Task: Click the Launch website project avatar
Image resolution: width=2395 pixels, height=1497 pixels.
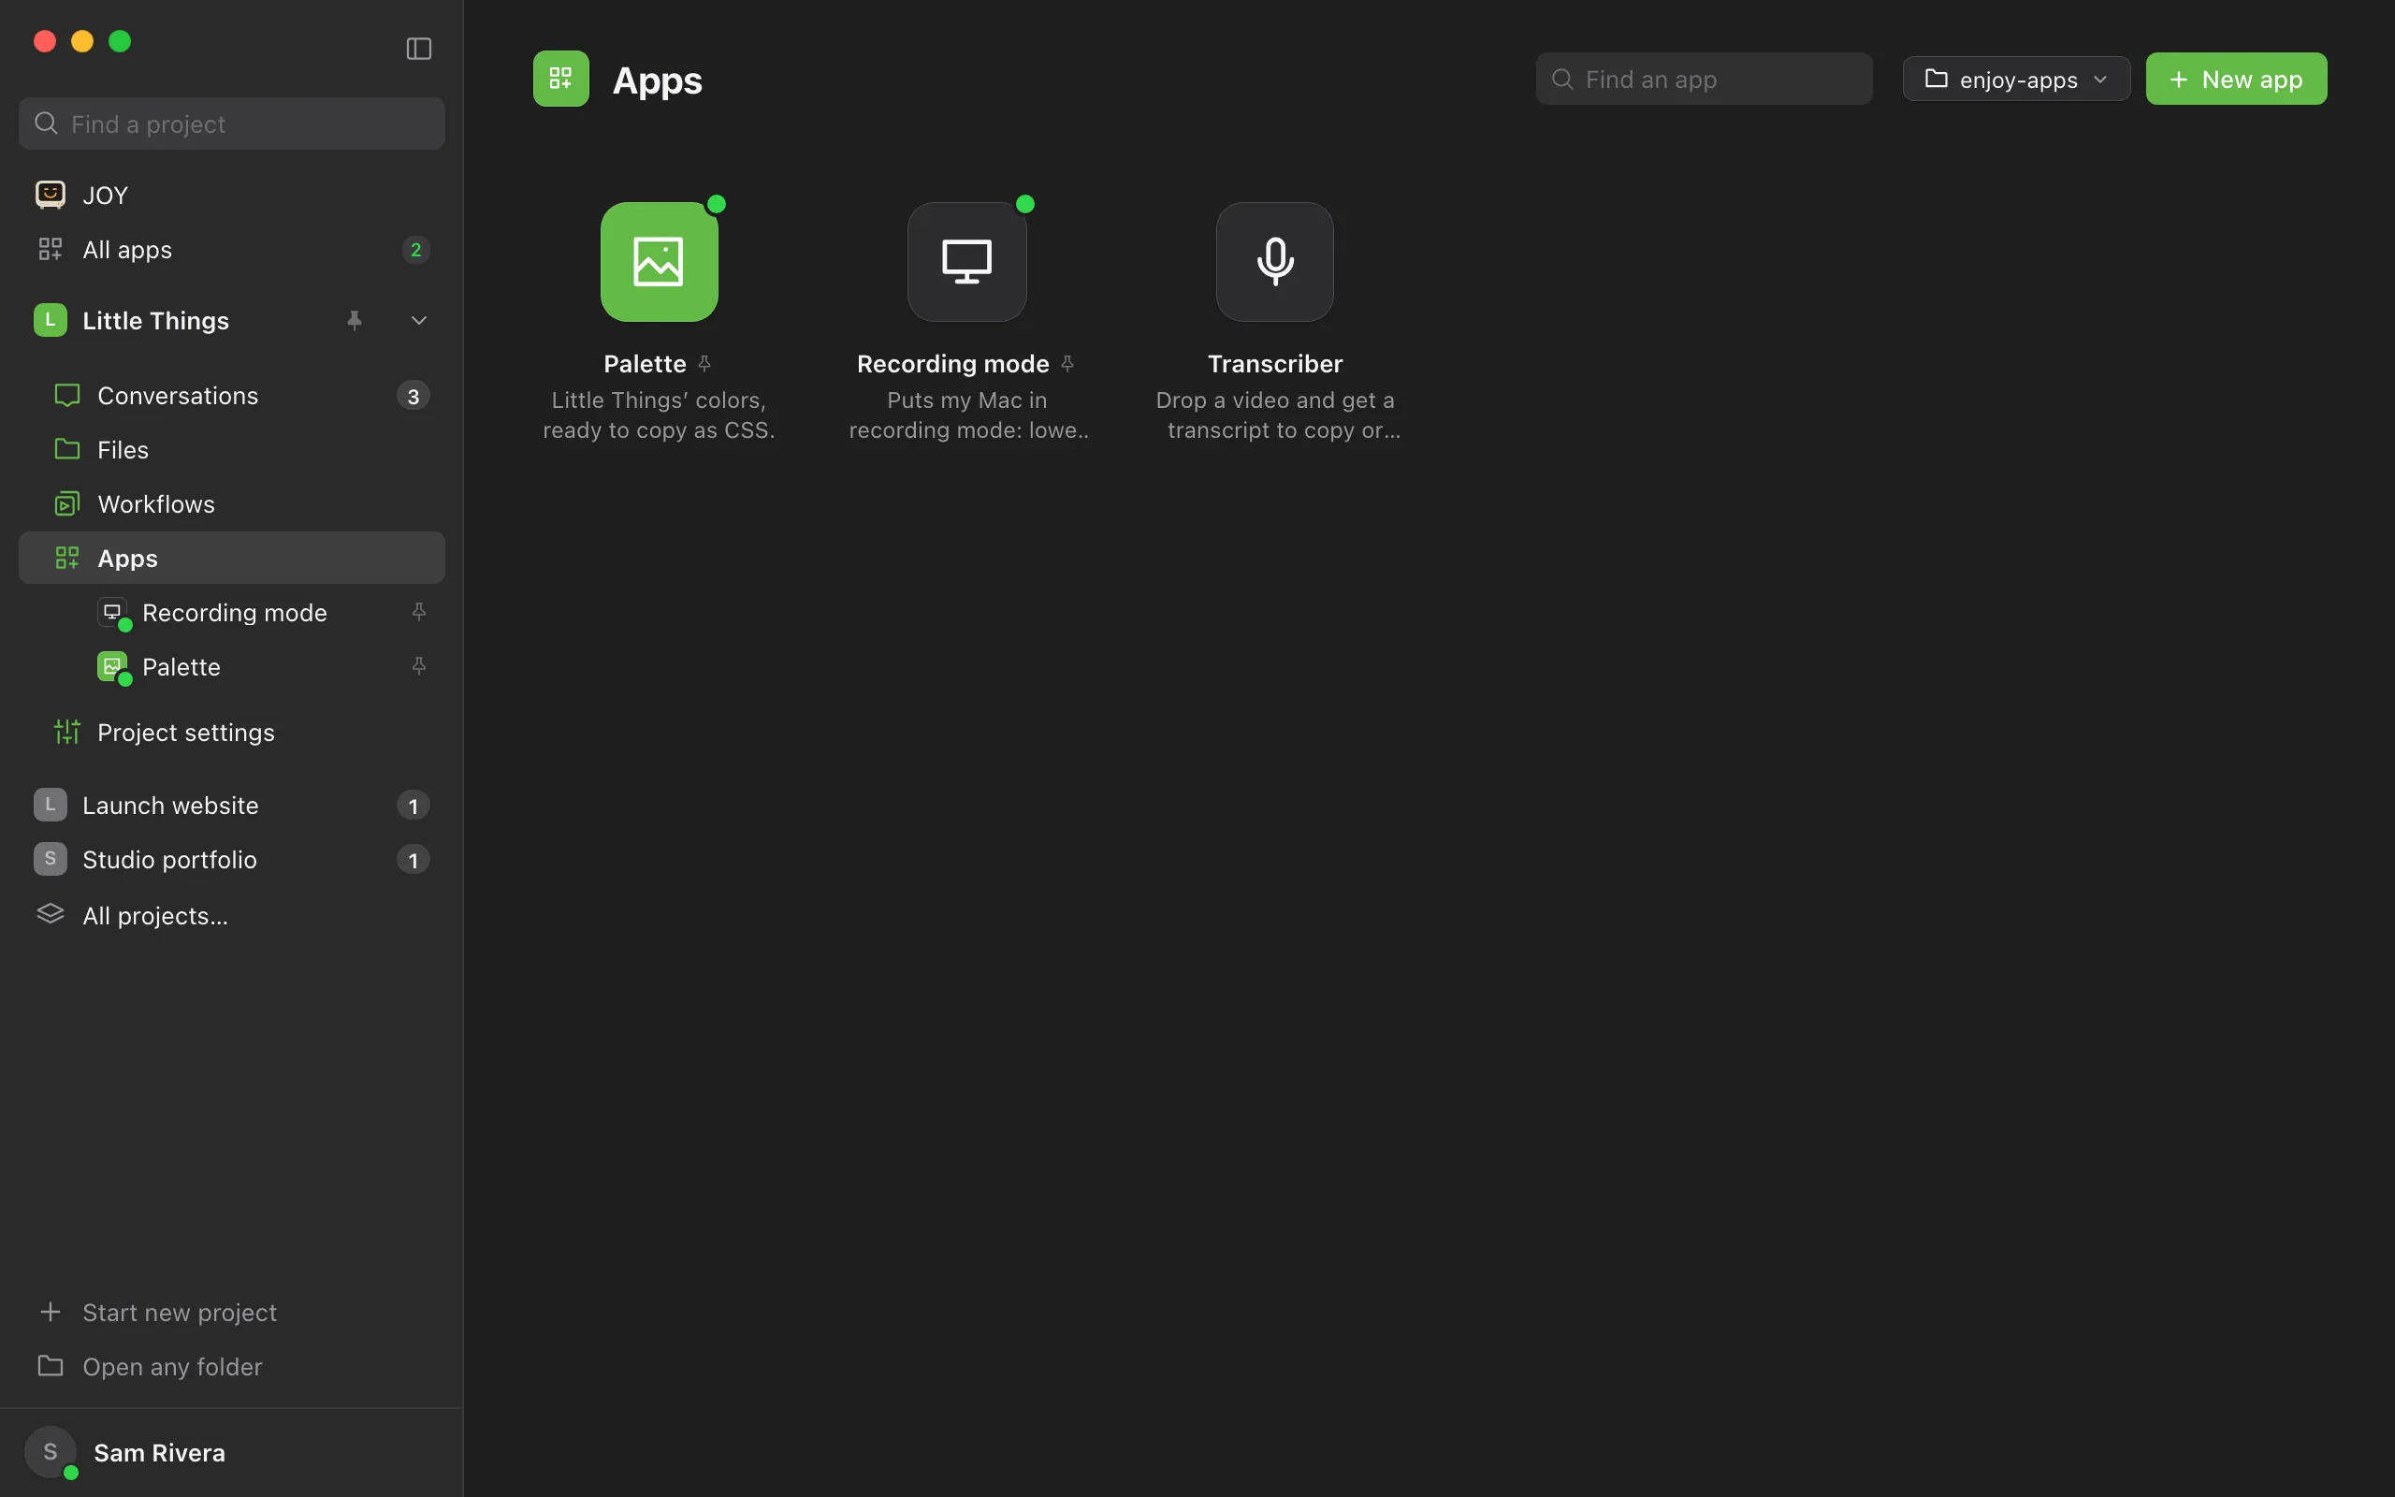Action: [51, 805]
